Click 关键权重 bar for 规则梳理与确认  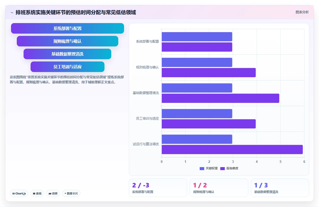click(x=197, y=62)
